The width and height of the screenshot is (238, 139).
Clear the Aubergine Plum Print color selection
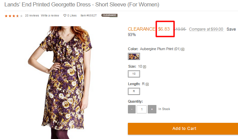[x=183, y=49]
